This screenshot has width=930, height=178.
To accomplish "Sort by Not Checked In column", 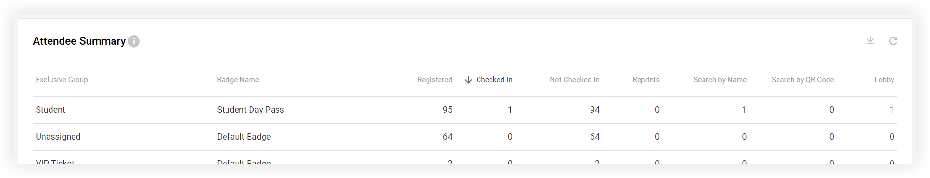I will tap(575, 80).
